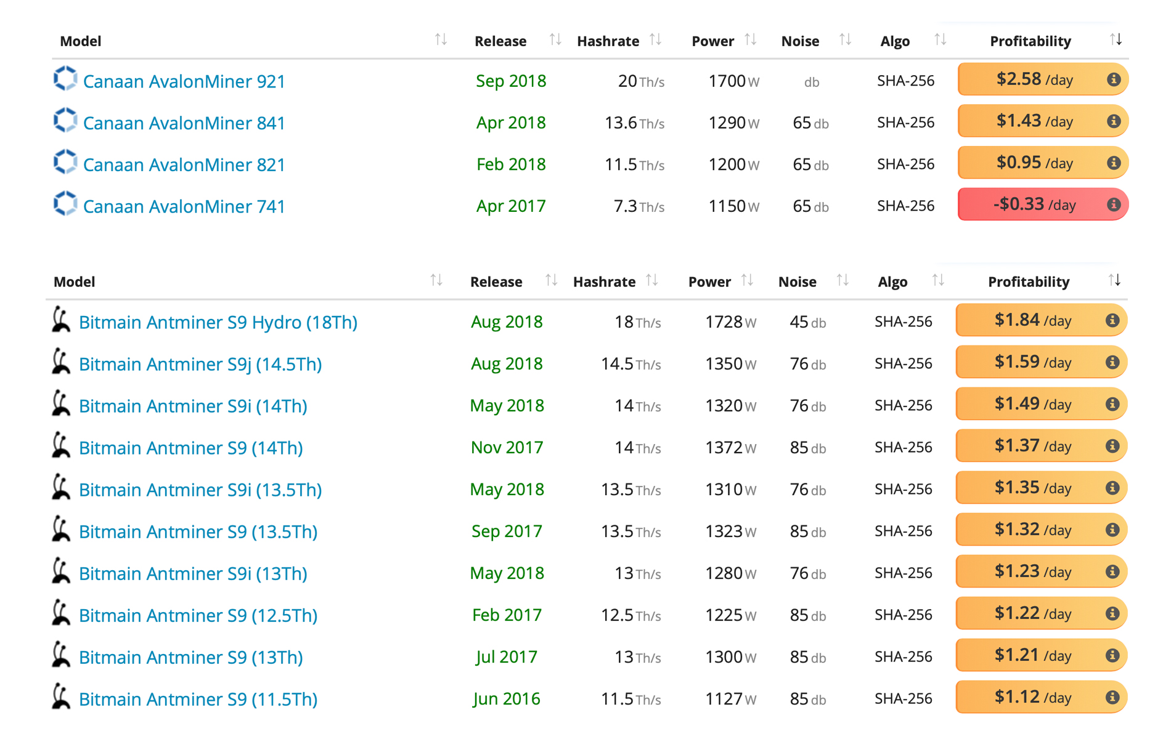1171x739 pixels.
Task: Select the Jun 2016 release date
Action: tap(507, 699)
